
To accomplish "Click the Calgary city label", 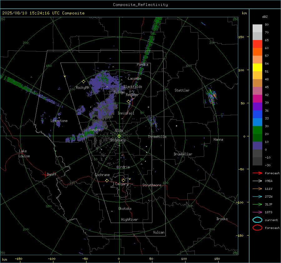I will click(x=122, y=184).
